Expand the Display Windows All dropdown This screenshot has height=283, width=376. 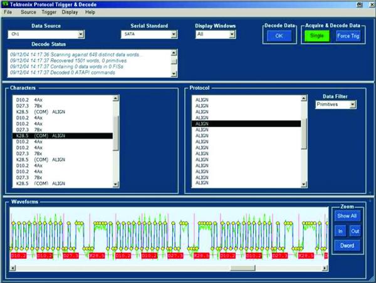[232, 34]
